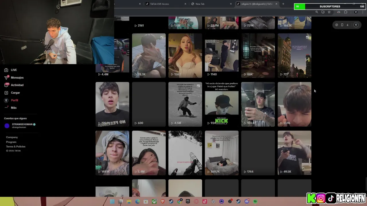Open Microsoft Store from the taskbar
This screenshot has width=367, height=206.
(146, 201)
